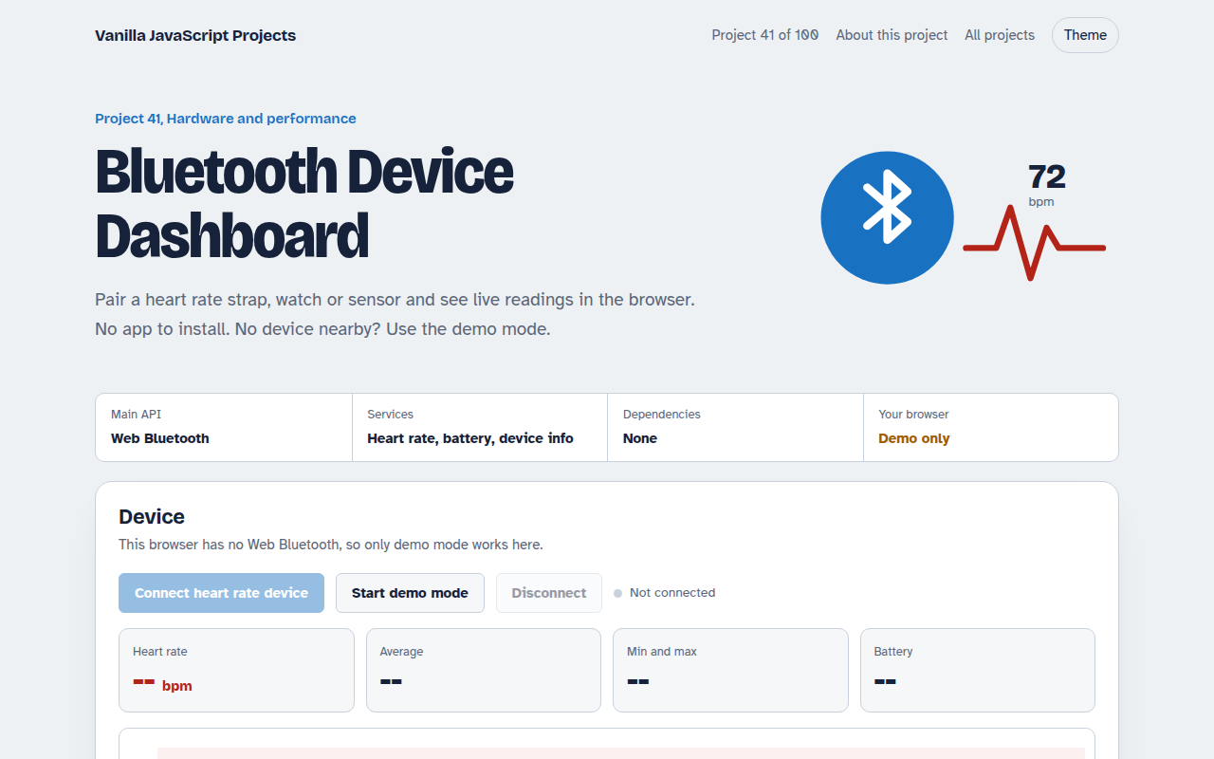Click the Min and max card
1214x759 pixels.
pyautogui.click(x=730, y=670)
